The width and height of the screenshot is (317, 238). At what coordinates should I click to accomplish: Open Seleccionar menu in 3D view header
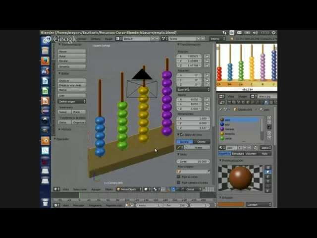(80, 189)
